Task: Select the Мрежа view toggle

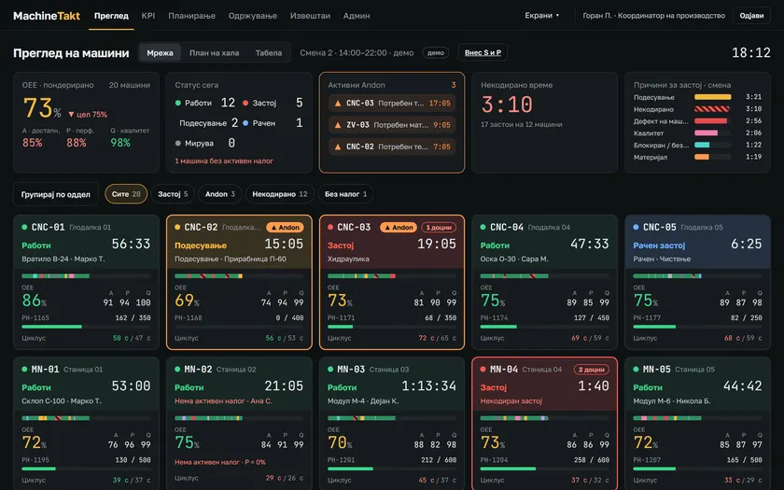Action: click(x=160, y=52)
